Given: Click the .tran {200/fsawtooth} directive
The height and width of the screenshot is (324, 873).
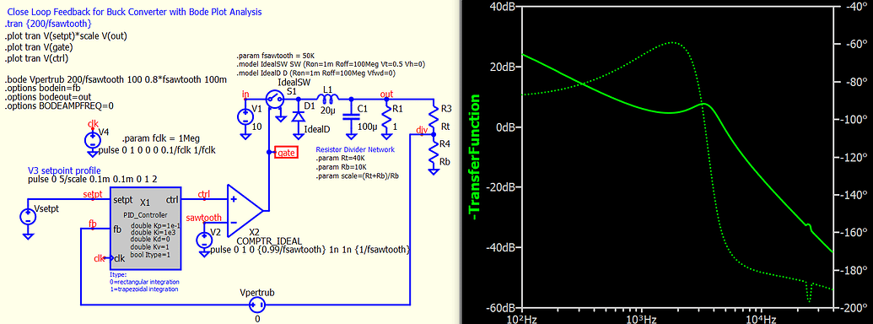Looking at the screenshot, I should point(48,24).
